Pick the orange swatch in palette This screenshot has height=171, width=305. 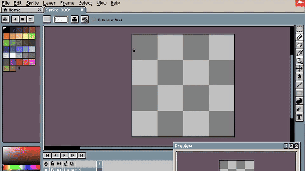6,36
